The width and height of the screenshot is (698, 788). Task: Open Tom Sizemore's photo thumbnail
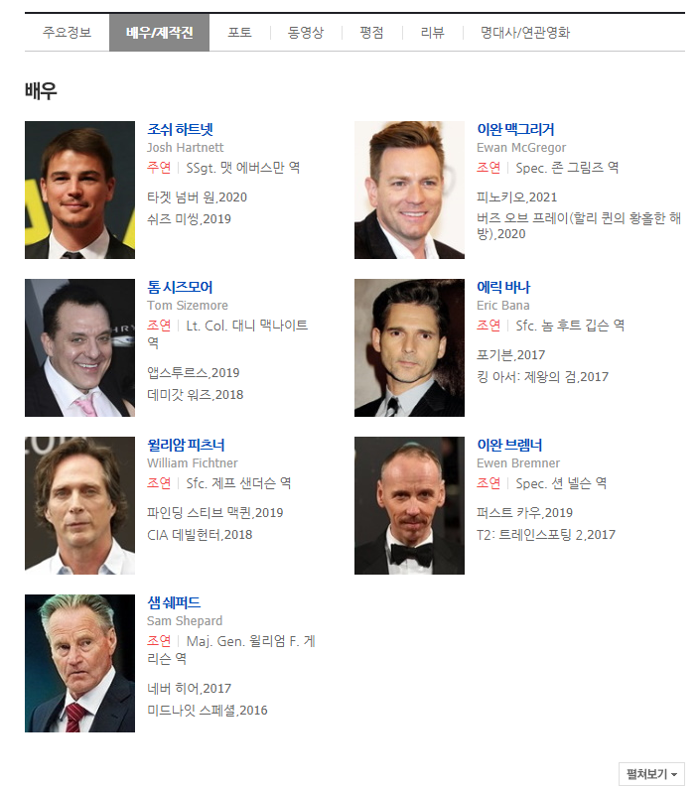80,347
